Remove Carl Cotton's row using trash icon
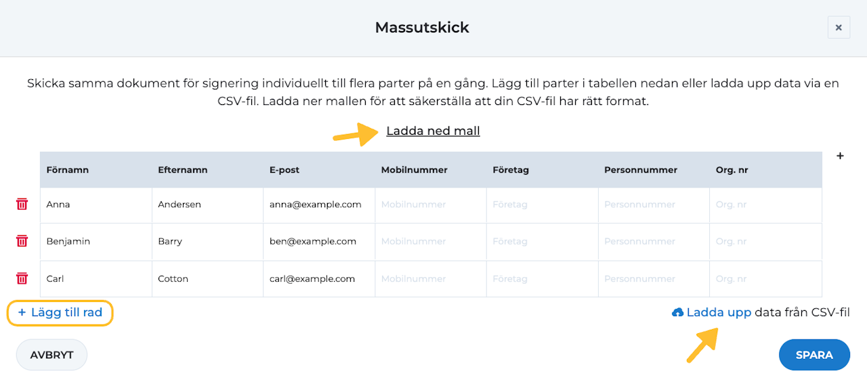 coord(22,278)
